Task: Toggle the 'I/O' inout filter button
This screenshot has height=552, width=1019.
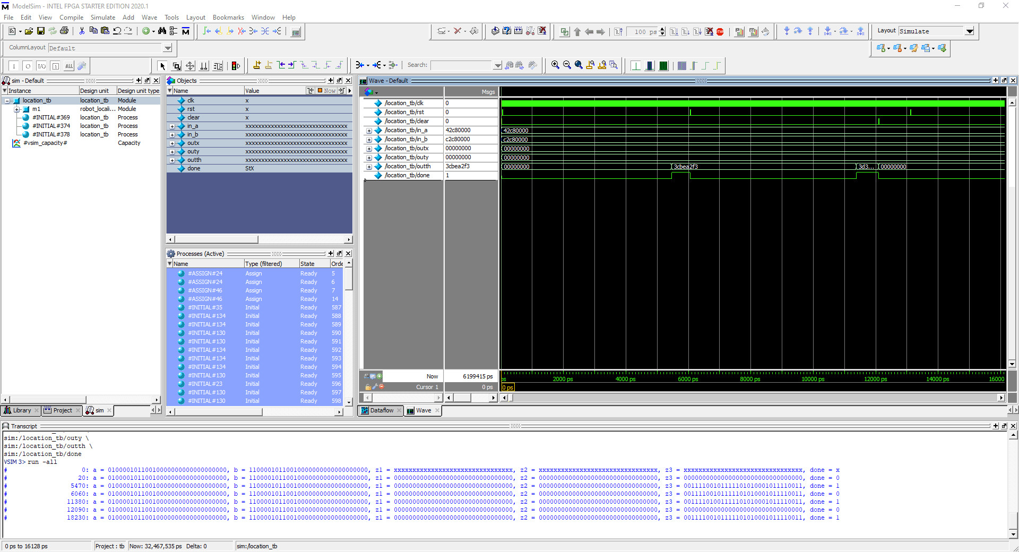Action: pos(41,66)
